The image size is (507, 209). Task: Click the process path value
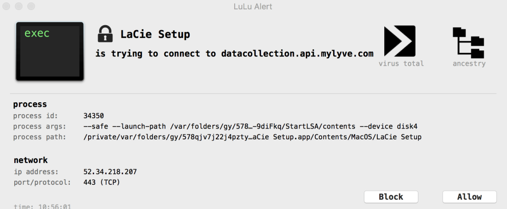coord(253,137)
